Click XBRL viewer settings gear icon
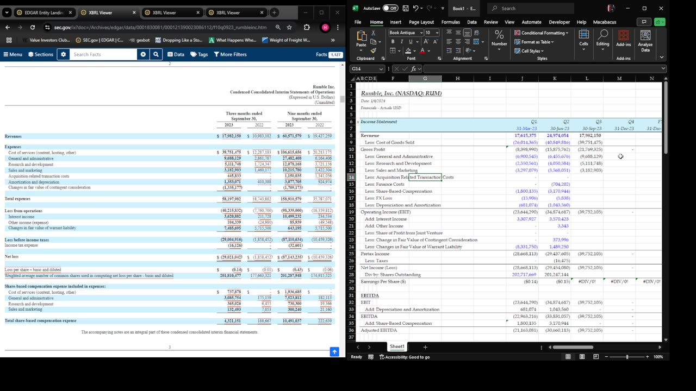This screenshot has width=696, height=391. click(x=63, y=54)
